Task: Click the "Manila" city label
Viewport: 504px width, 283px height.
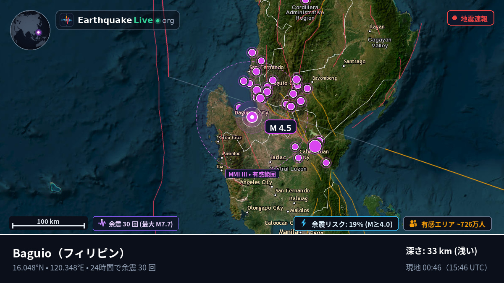Action: (x=289, y=232)
